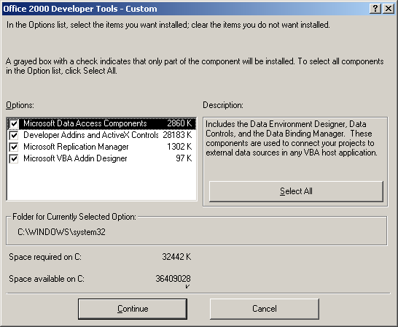This screenshot has height=327, width=398.
Task: Click the Options list label
Action: pos(20,105)
